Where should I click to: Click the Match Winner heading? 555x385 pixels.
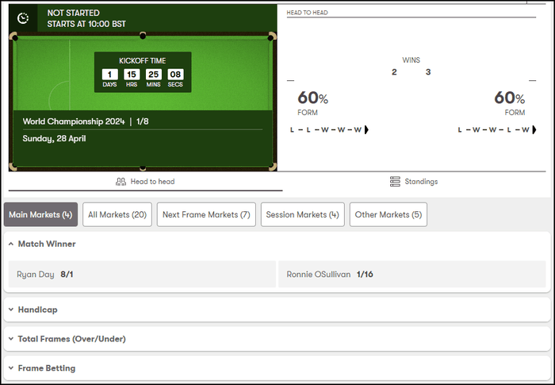pos(47,244)
